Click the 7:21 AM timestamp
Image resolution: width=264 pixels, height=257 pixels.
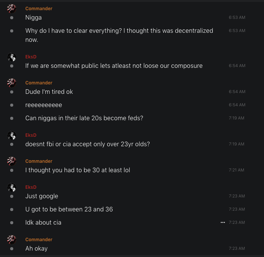pos(236,170)
